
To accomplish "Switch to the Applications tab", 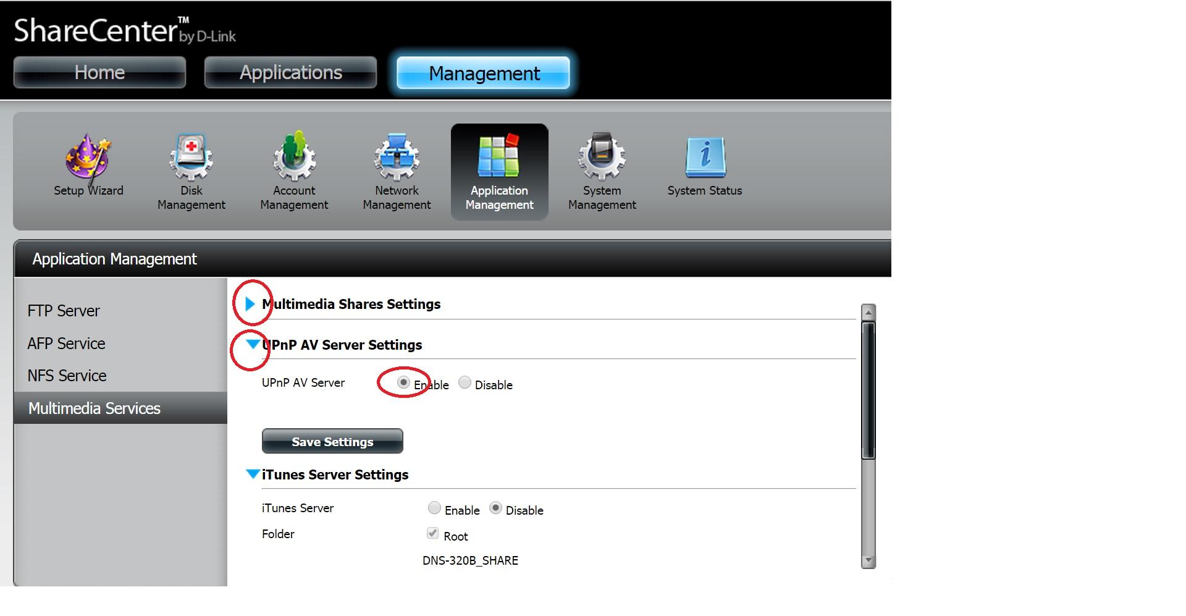I will coord(290,72).
